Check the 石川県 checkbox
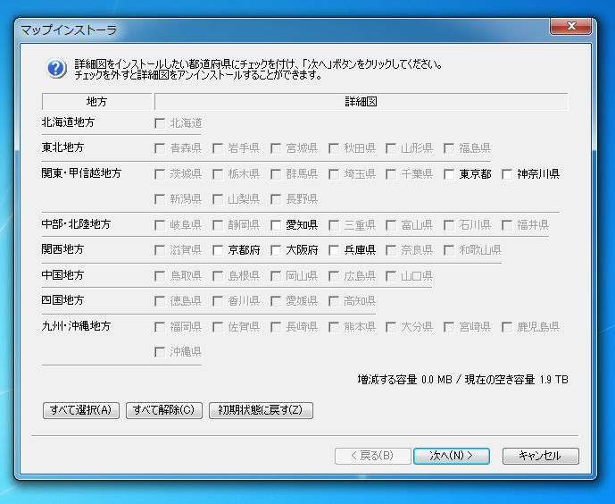615x504 pixels. pyautogui.click(x=449, y=225)
